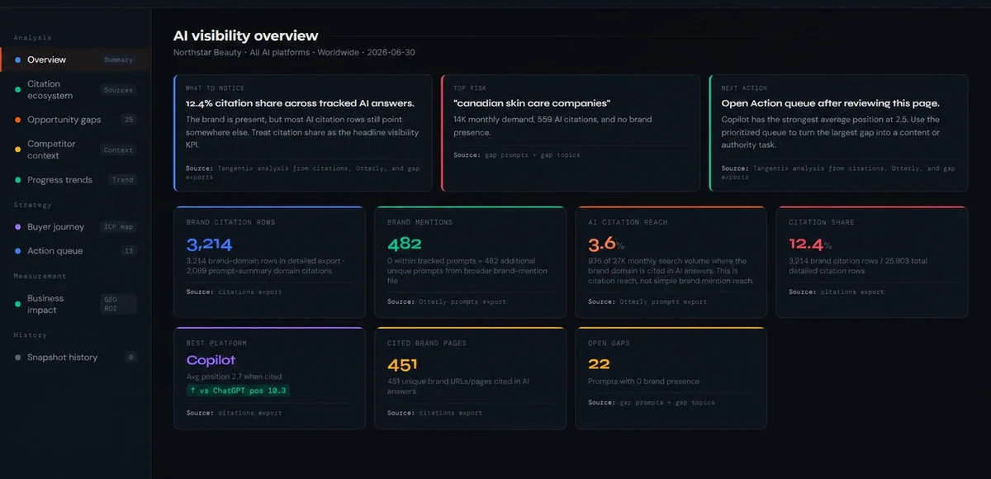Click the Sources badge in the sidebar
The height and width of the screenshot is (479, 991).
[x=118, y=90]
